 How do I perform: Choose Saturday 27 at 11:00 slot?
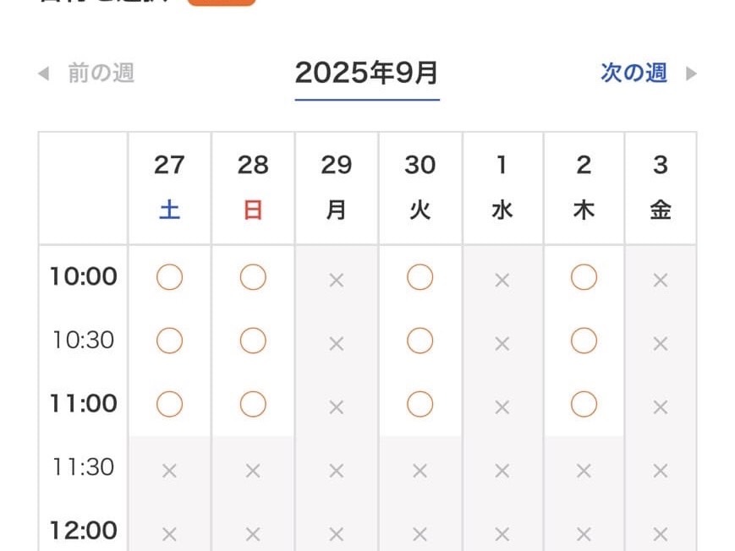169,405
